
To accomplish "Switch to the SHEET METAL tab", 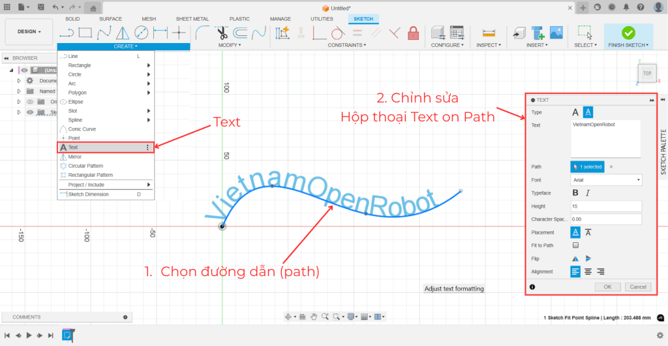I will point(192,19).
